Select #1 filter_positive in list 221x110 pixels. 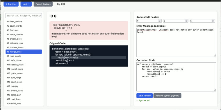24,22
